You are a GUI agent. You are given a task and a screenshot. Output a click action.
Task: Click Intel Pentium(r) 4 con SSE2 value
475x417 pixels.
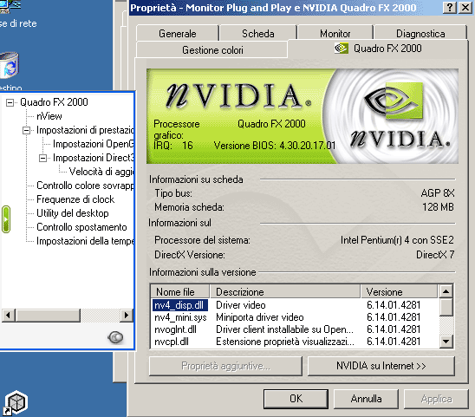click(397, 240)
